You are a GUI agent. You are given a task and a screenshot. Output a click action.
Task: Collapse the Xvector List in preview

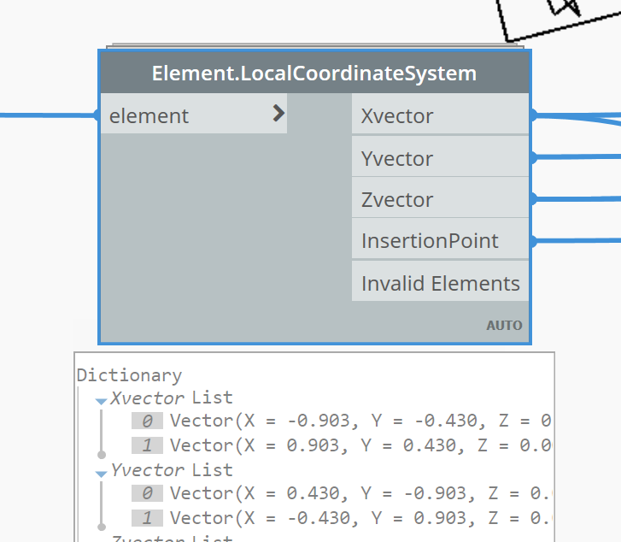click(102, 400)
